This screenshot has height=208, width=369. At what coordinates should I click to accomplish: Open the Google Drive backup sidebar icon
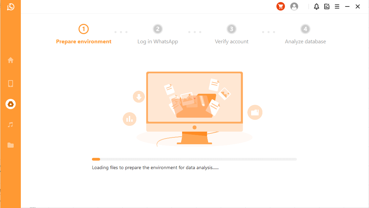point(11,104)
